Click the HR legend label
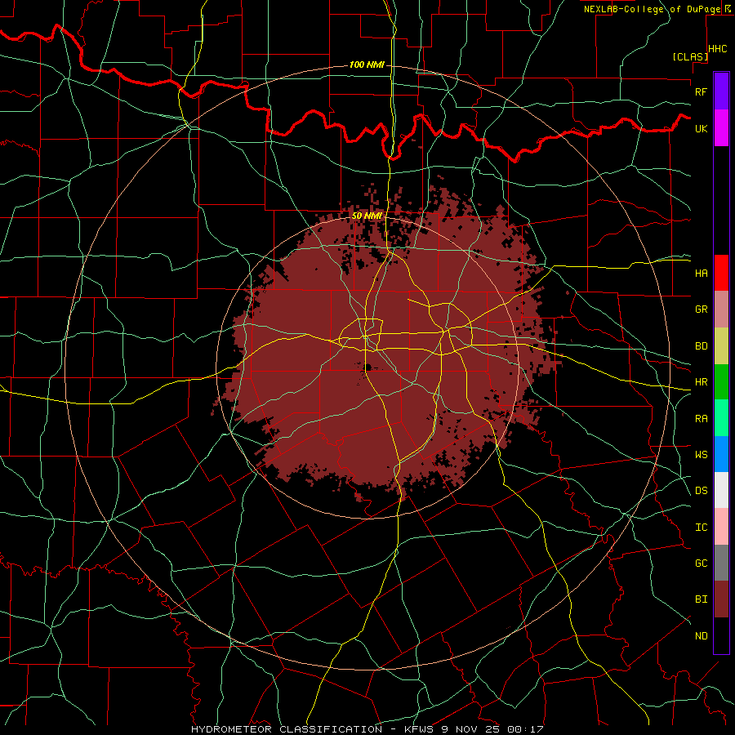The width and height of the screenshot is (735, 735). [701, 382]
